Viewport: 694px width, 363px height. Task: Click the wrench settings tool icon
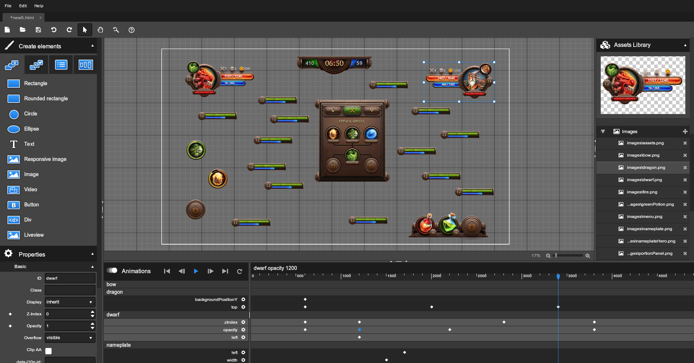pyautogui.click(x=116, y=30)
